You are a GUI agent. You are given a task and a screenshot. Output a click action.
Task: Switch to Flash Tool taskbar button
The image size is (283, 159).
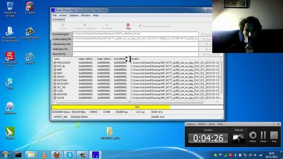click(x=96, y=155)
